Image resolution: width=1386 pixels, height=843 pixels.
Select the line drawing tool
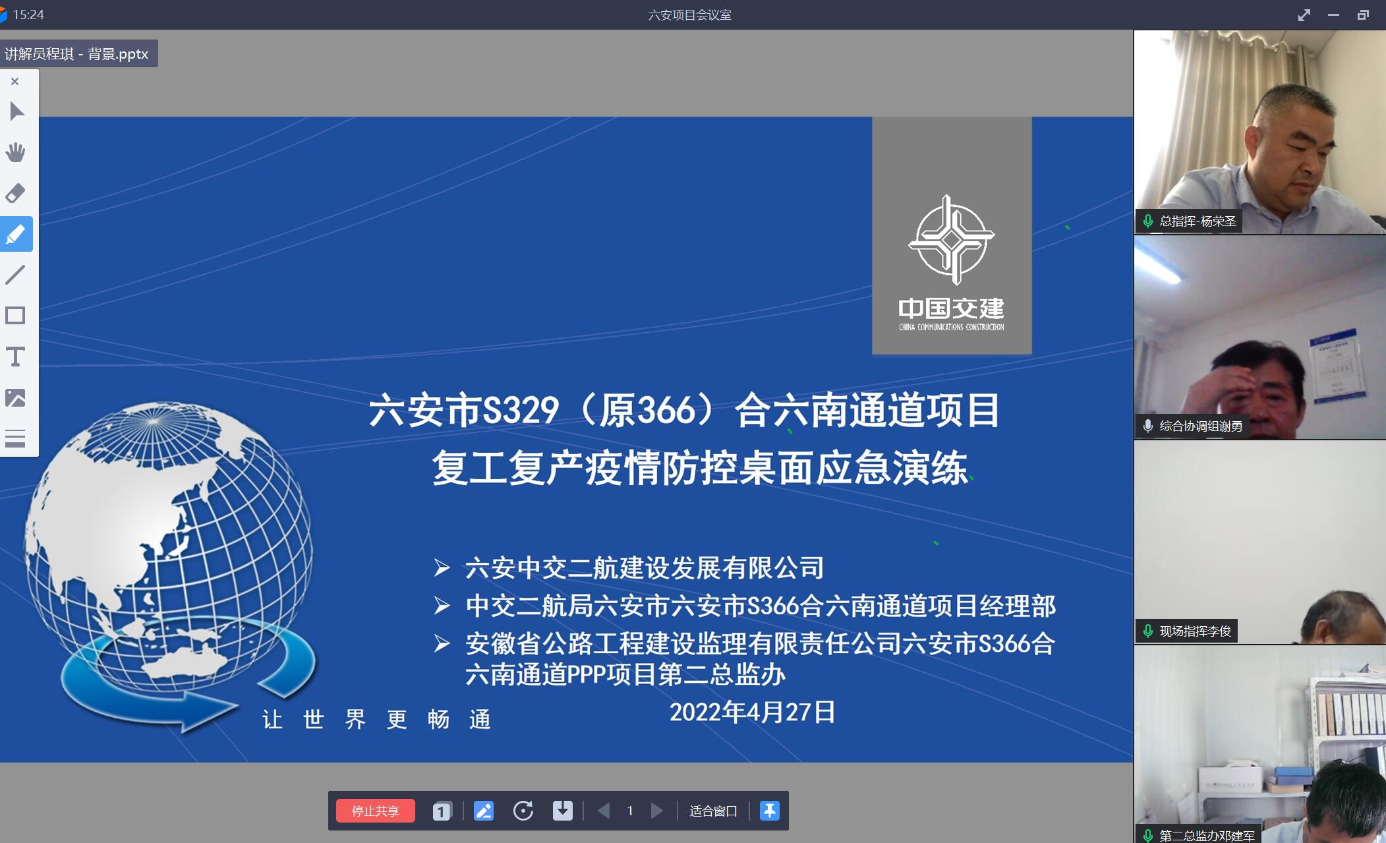16,275
